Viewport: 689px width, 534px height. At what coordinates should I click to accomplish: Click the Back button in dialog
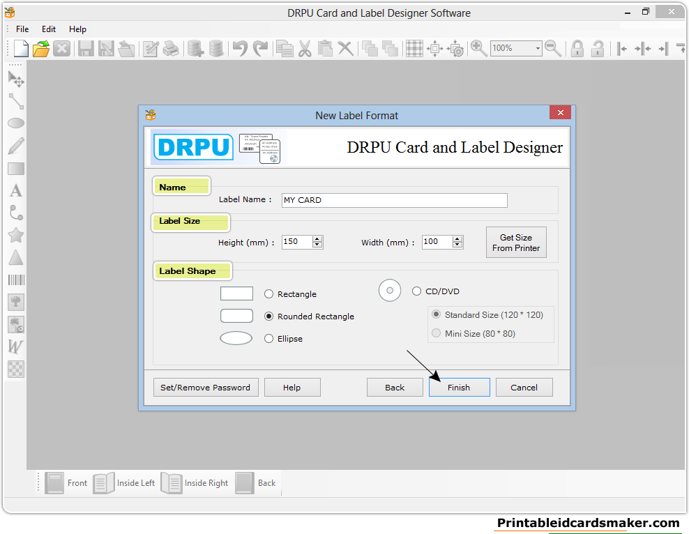coord(395,388)
